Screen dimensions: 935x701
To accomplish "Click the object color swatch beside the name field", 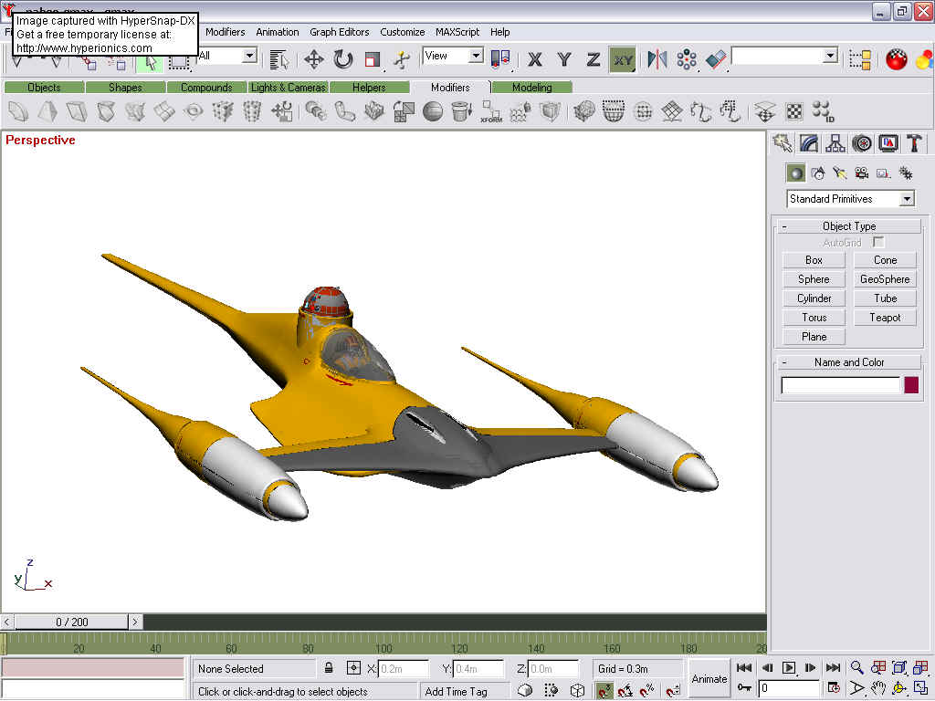I will [x=912, y=385].
